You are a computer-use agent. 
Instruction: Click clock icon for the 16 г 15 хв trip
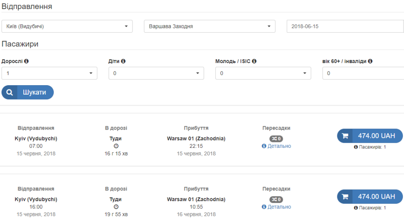point(116,146)
